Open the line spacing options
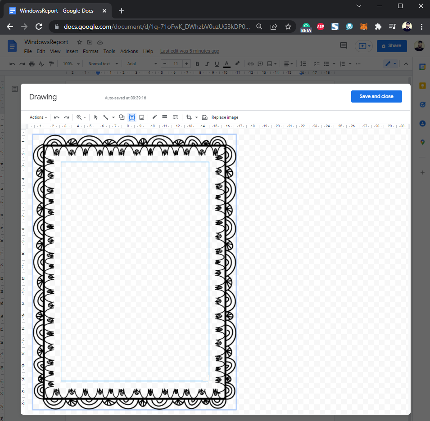 coord(303,64)
